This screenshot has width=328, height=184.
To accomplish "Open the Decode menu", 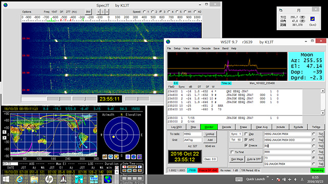I will coord(206,49).
